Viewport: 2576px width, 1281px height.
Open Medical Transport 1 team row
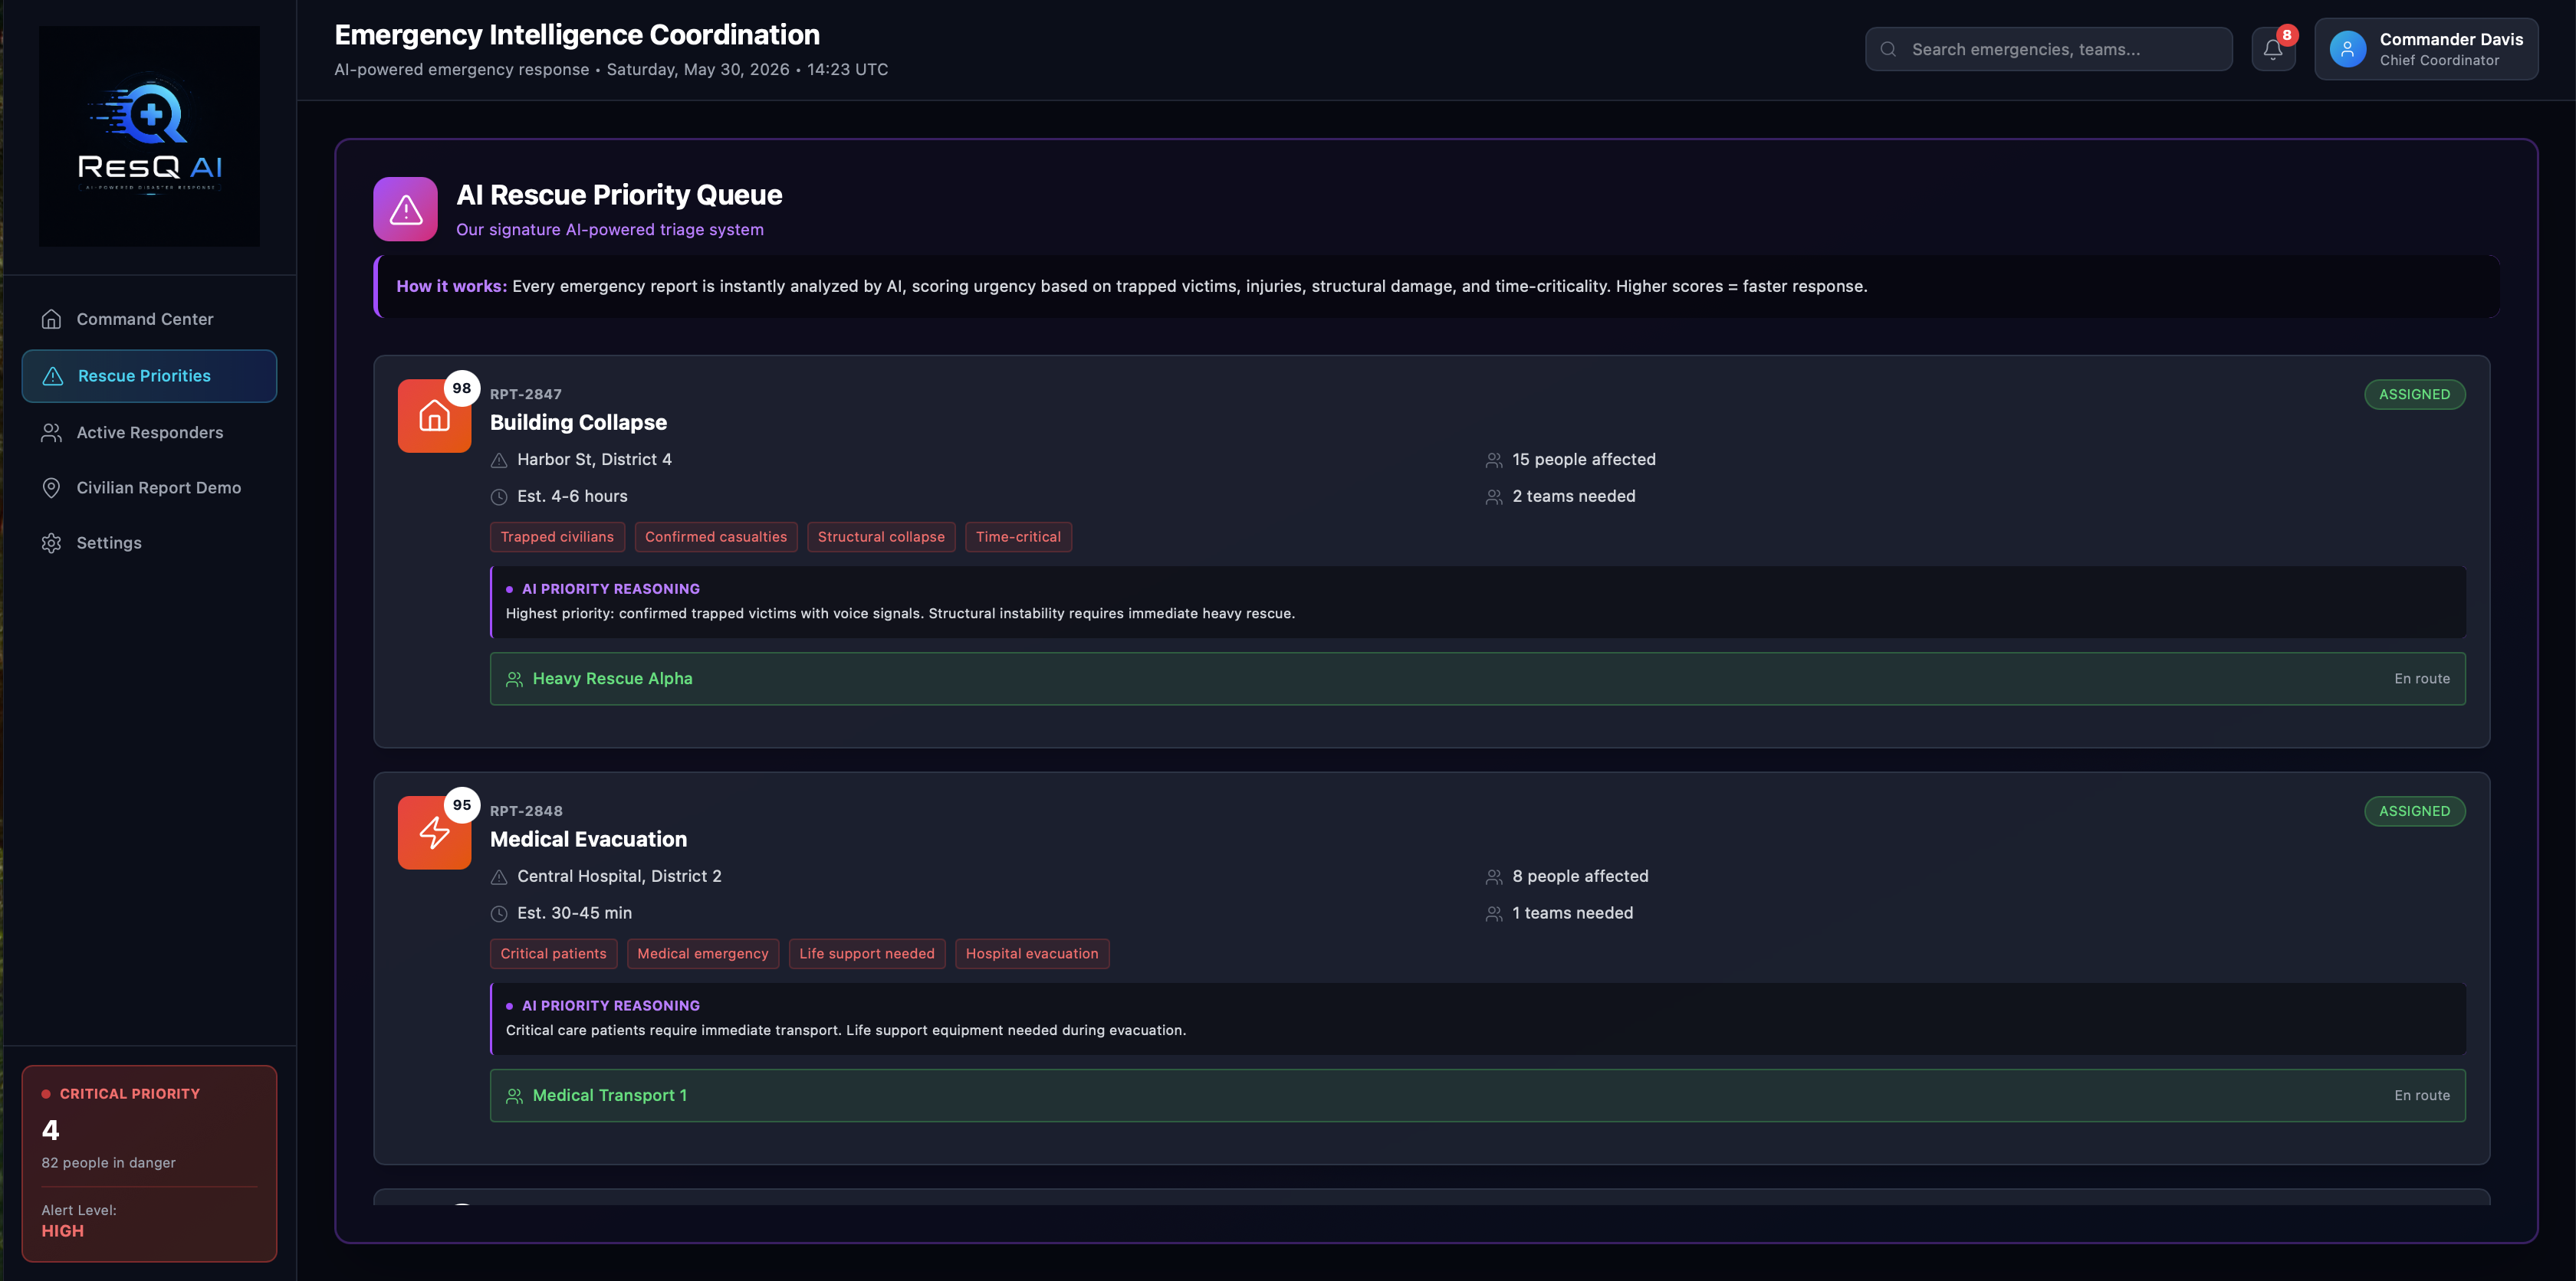pos(1477,1095)
